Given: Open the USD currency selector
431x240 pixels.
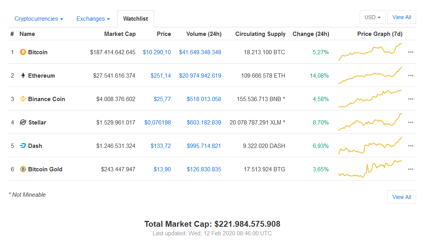Looking at the screenshot, I should pyautogui.click(x=372, y=17).
